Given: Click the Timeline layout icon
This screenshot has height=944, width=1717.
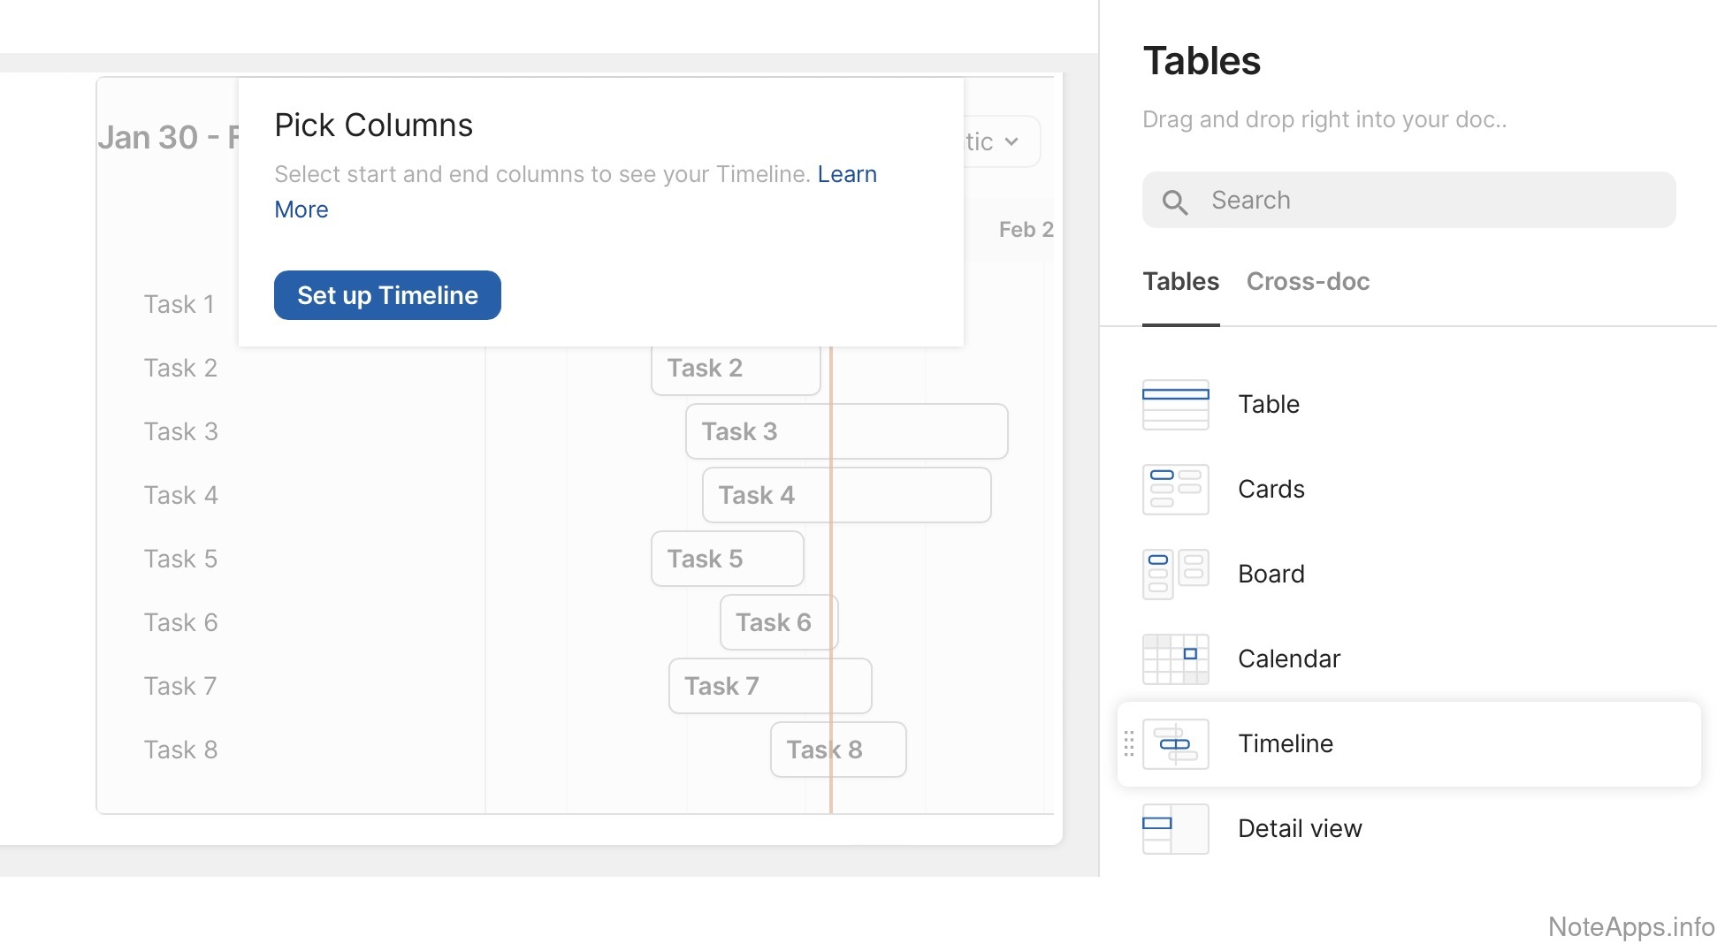Looking at the screenshot, I should pos(1175,744).
